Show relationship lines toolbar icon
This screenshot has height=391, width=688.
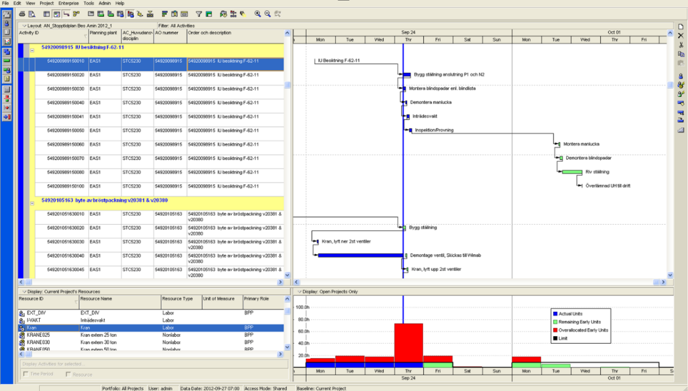pos(66,14)
